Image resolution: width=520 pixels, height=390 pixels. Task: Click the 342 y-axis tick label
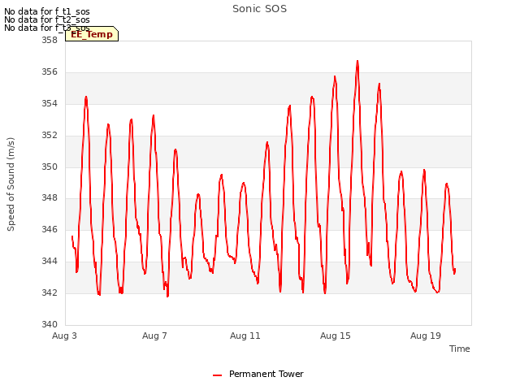50,292
